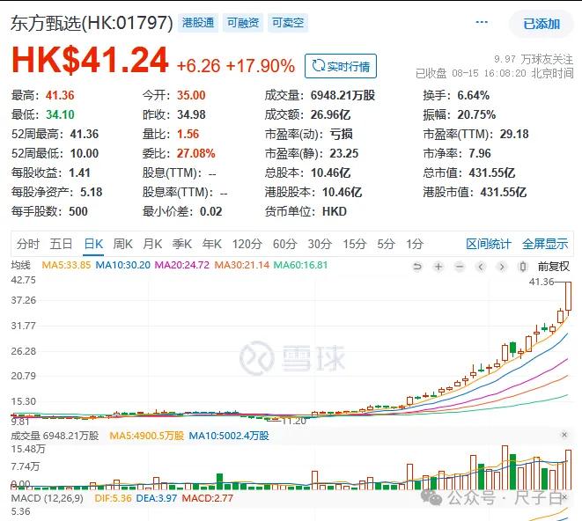Click the 9.97 万球友关注 follower count
Viewport: 582px width, 521px height.
click(x=534, y=59)
